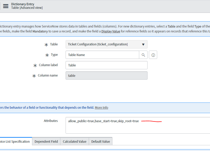Image resolution: width=210 pixels, height=151 pixels.
Task: Click the info icon next to Type
Action: [153, 55]
